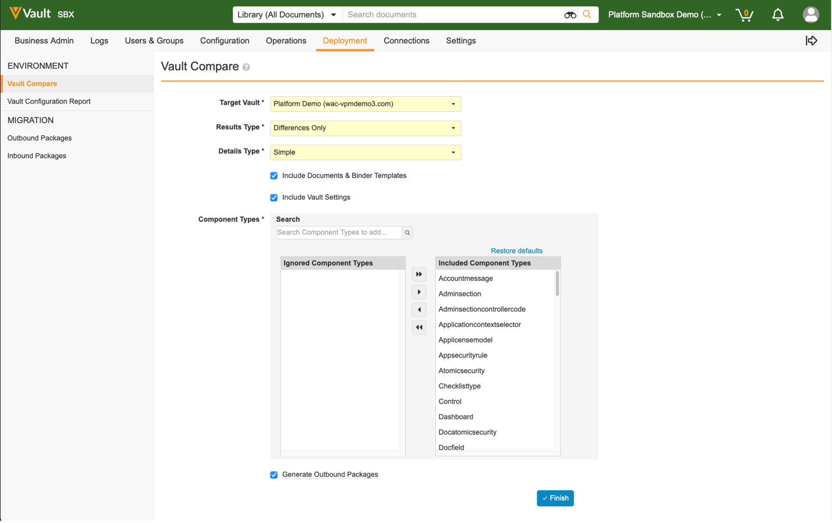The height and width of the screenshot is (523, 832).
Task: Open the notifications bell
Action: (777, 15)
